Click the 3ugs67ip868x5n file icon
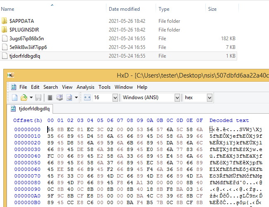Viewport: 269px width, 207px height. [5, 38]
